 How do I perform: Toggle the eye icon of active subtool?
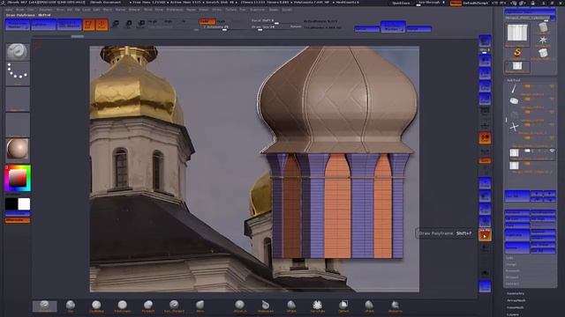(x=552, y=151)
